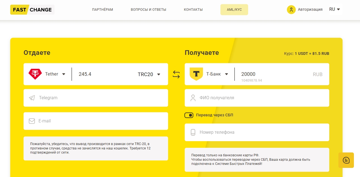Focus the Telegram input field
This screenshot has width=360, height=177.
96,98
